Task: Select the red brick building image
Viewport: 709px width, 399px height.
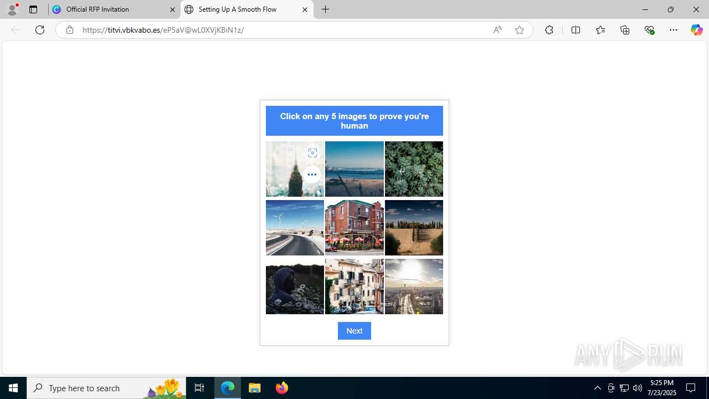Action: click(354, 228)
